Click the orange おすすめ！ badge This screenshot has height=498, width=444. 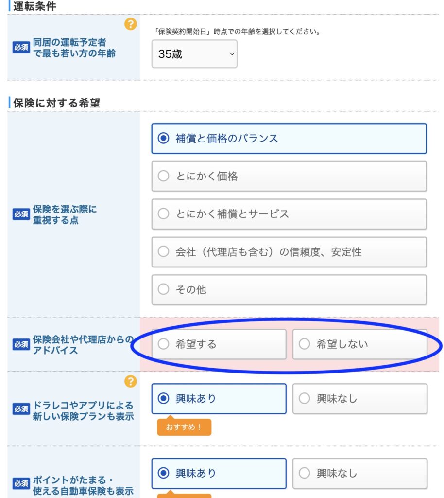coord(184,427)
